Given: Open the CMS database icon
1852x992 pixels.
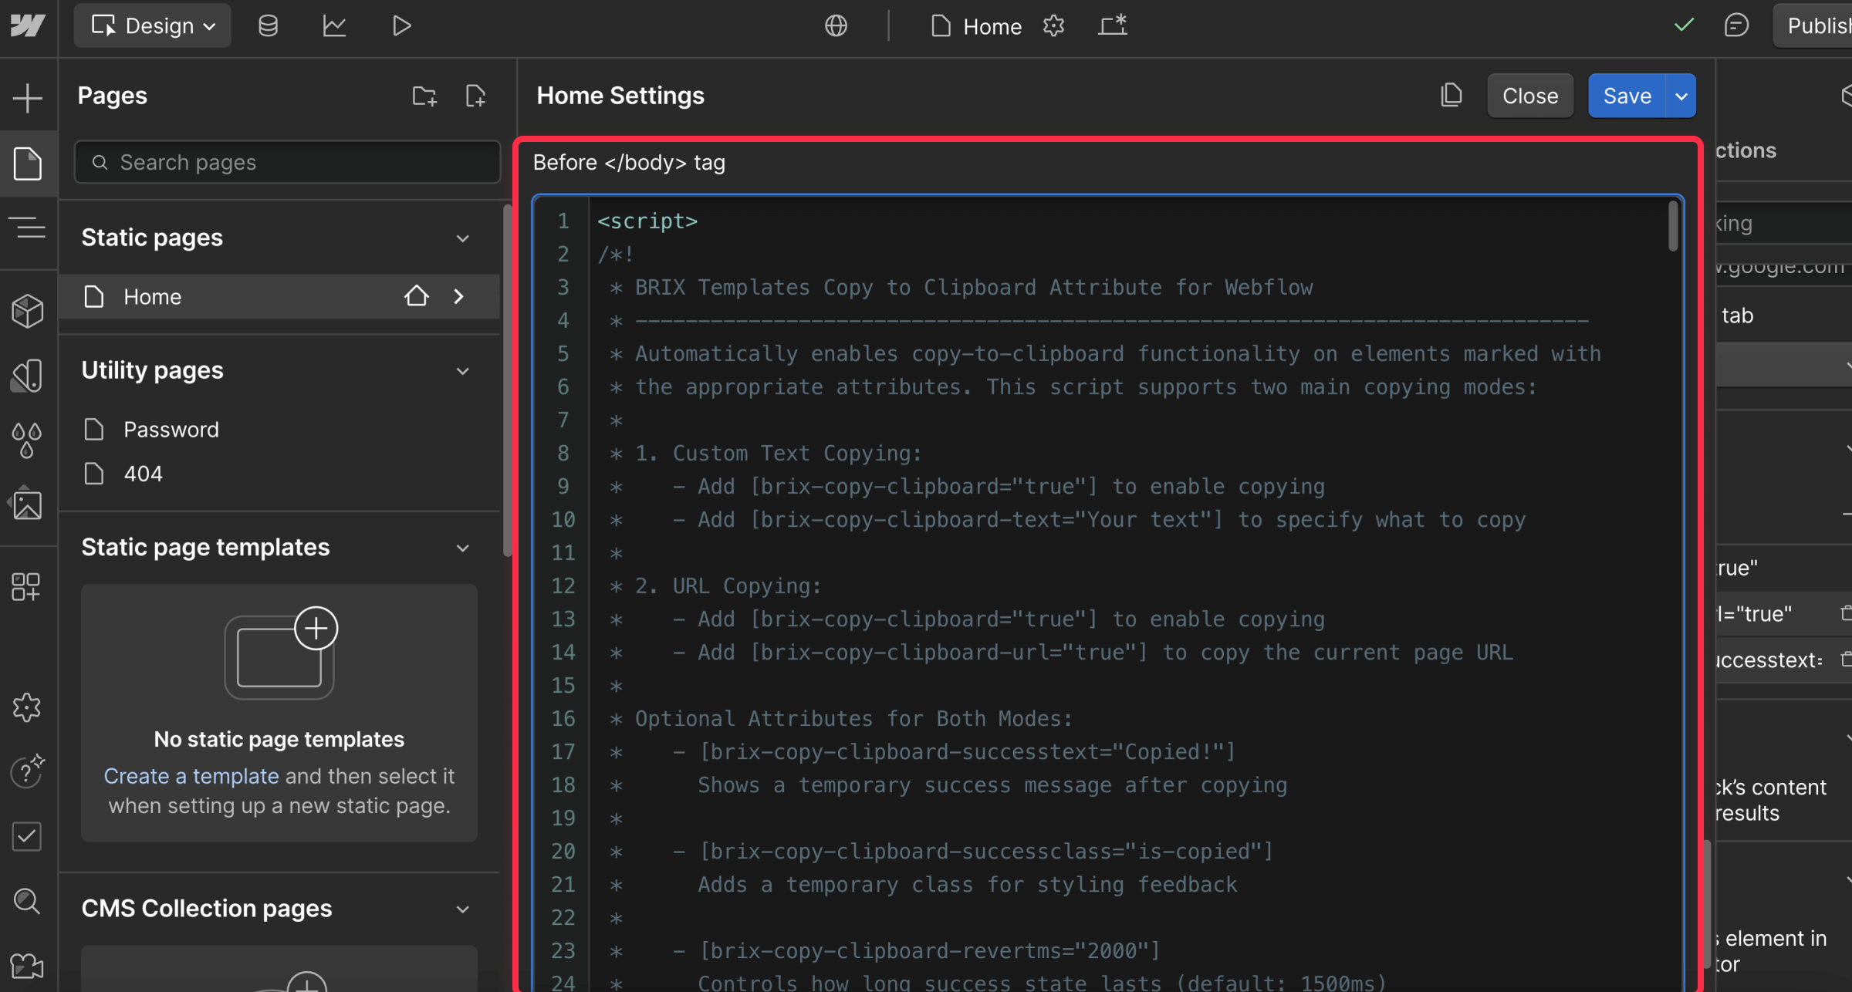Looking at the screenshot, I should [268, 26].
